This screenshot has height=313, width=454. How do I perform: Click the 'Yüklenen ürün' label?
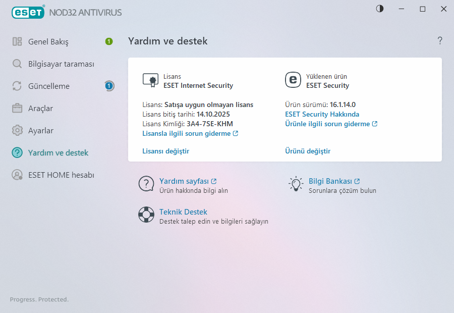(x=326, y=77)
